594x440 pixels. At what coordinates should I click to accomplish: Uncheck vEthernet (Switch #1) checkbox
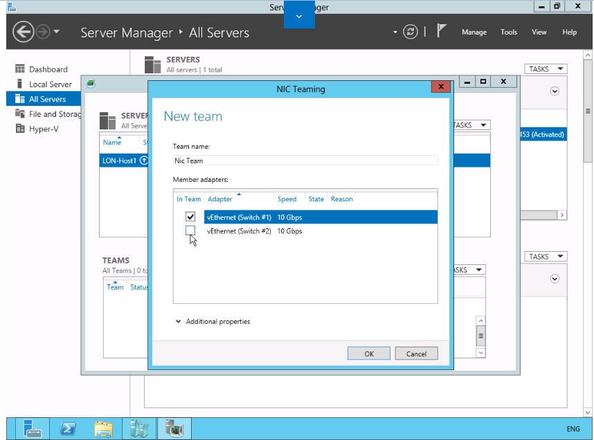190,217
